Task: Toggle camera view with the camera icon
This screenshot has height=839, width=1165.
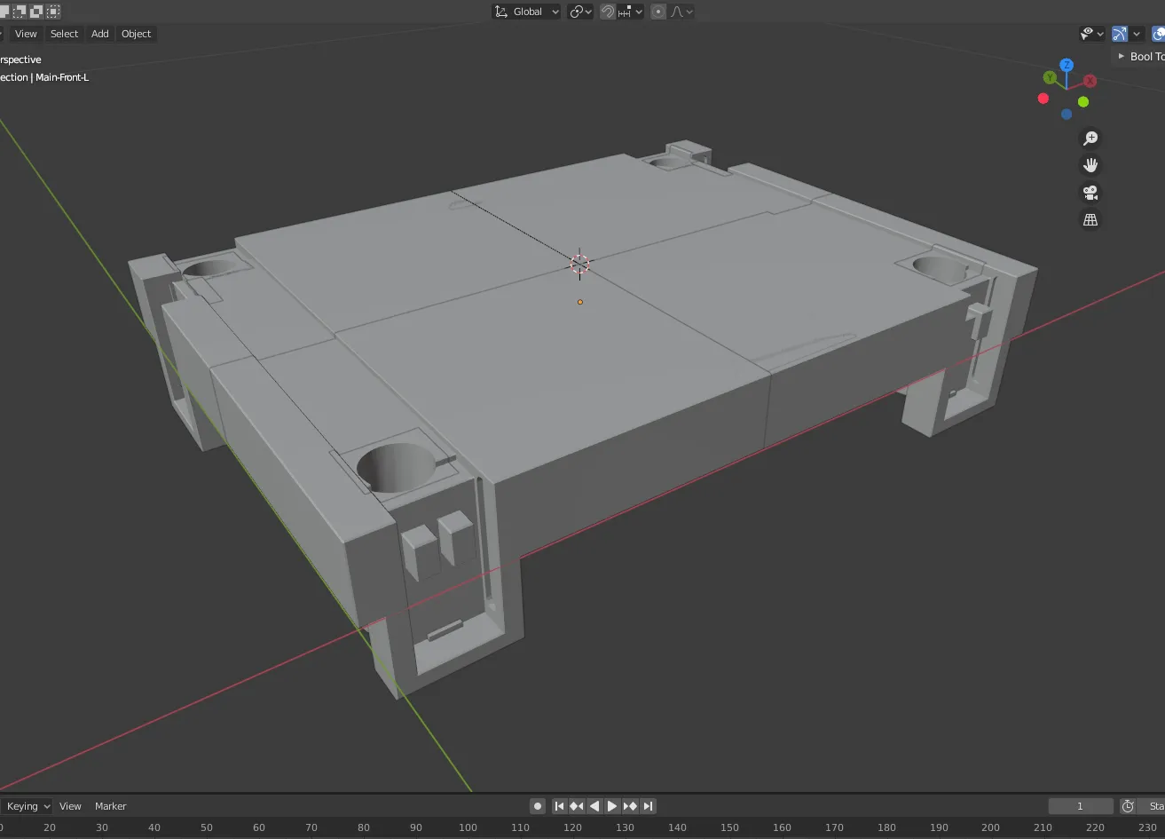Action: (x=1090, y=193)
